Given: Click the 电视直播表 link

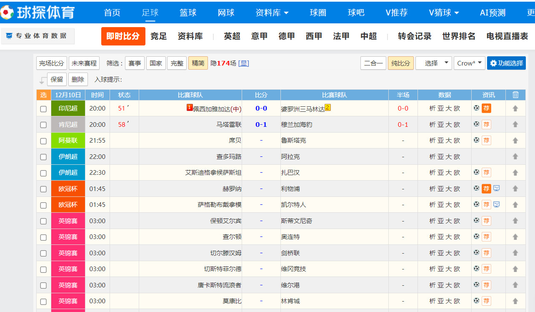Looking at the screenshot, I should 507,36.
